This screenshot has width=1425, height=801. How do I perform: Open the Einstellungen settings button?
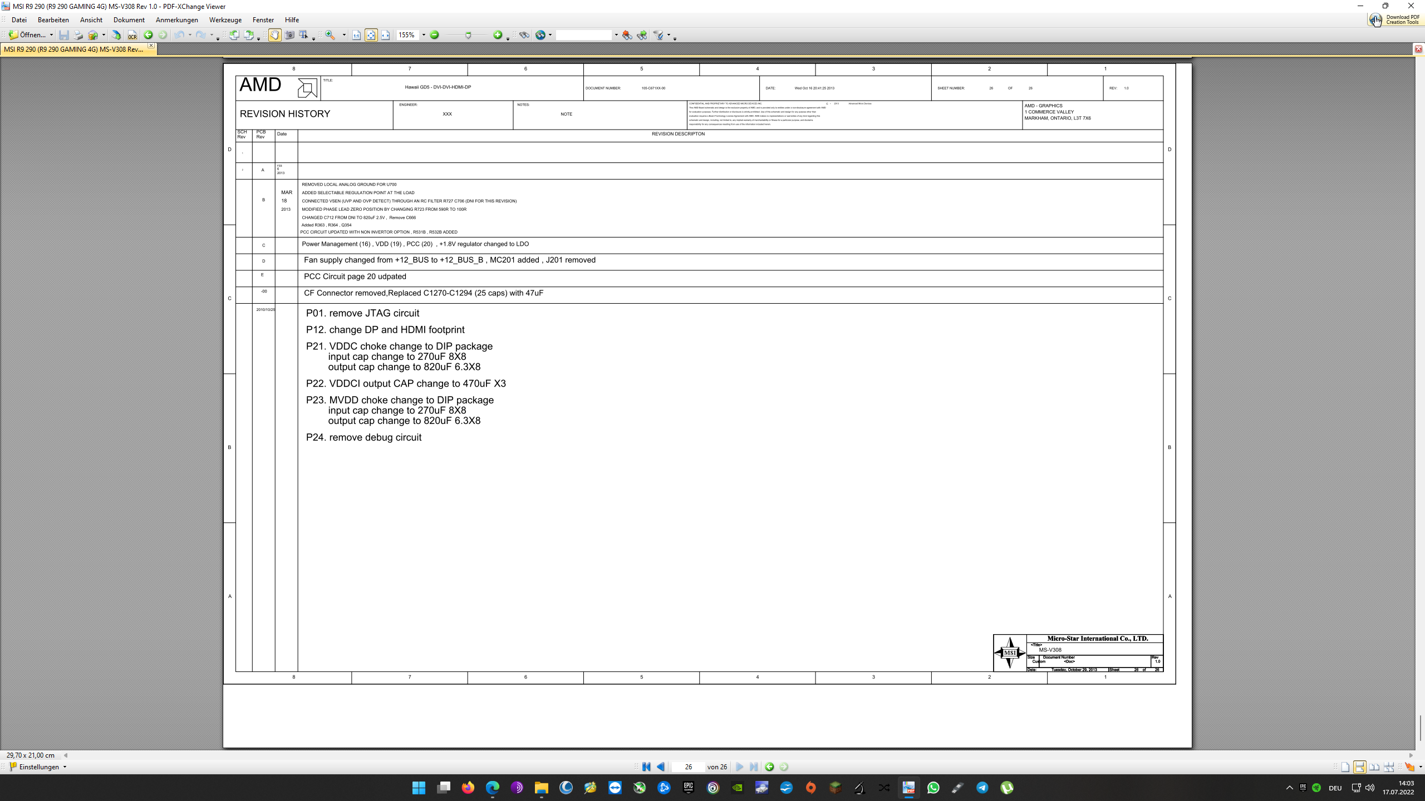[x=38, y=767]
